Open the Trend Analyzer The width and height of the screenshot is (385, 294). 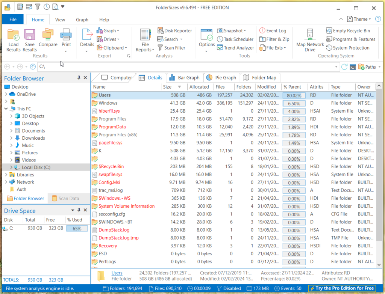coord(235,48)
